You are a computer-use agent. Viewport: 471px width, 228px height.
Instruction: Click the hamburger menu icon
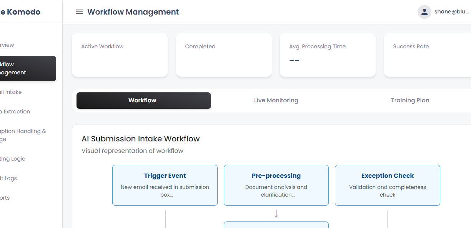80,12
